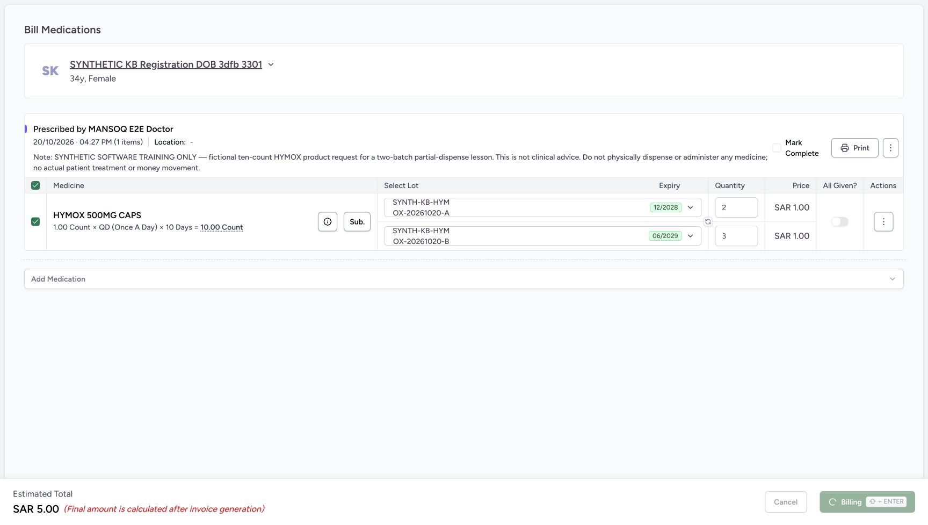
Task: Click the Quantity column header
Action: tap(730, 185)
